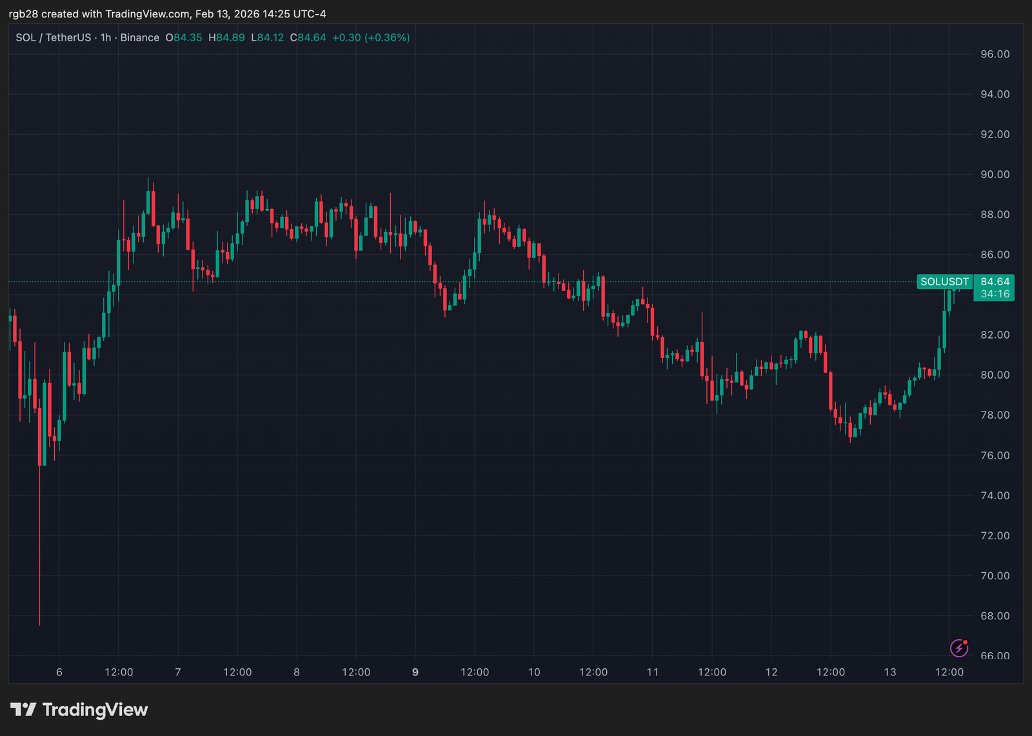Open the Binance exchange label
The height and width of the screenshot is (736, 1032).
tap(140, 37)
